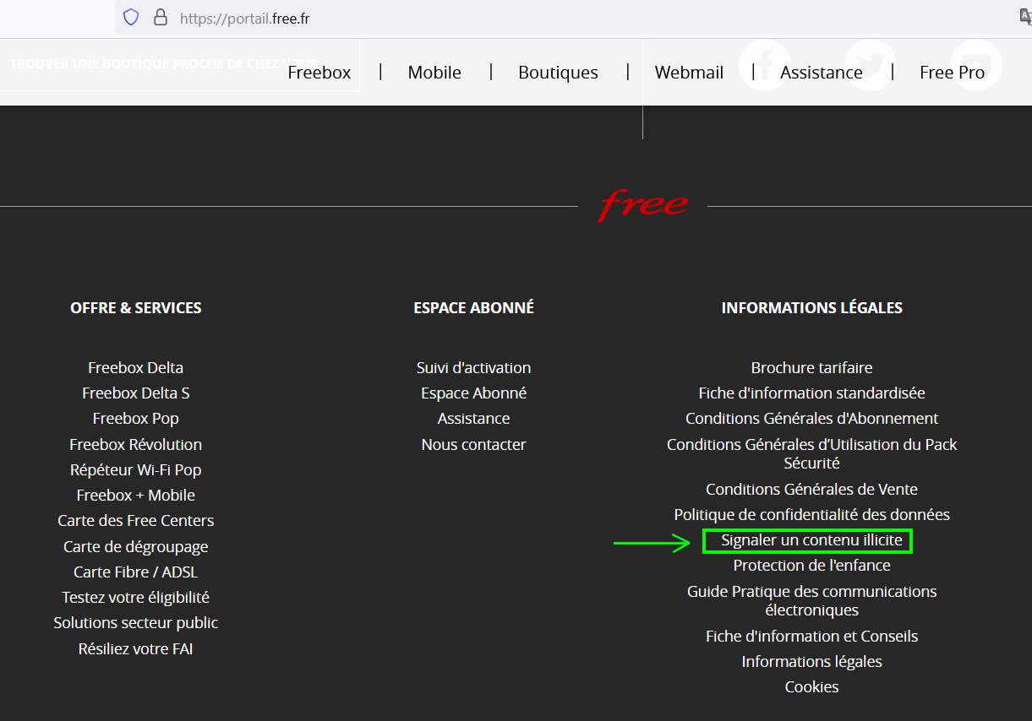Image resolution: width=1032 pixels, height=721 pixels.
Task: Open the Freebox Delta S link
Action: tap(135, 393)
